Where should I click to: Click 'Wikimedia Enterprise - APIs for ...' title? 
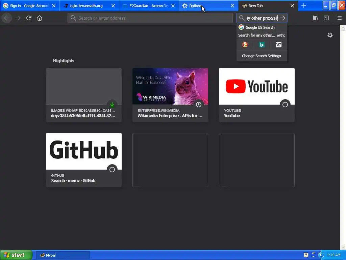pos(170,116)
